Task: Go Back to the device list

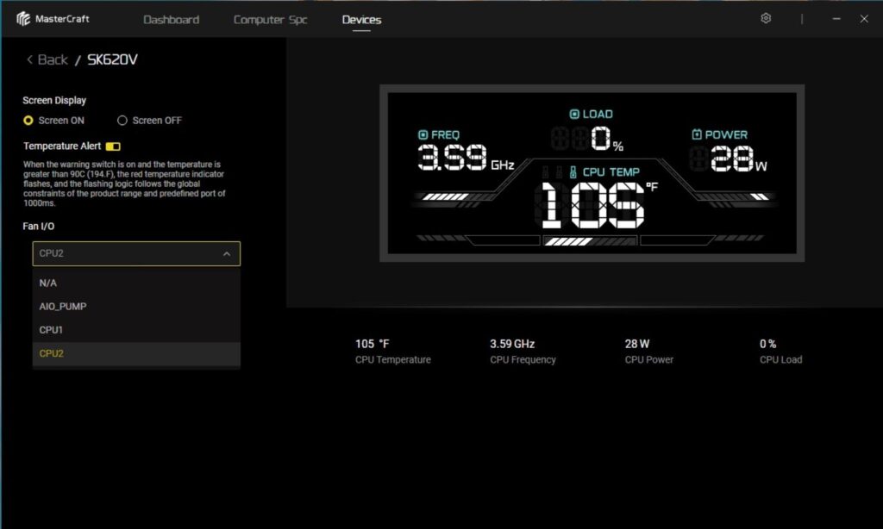Action: 53,59
